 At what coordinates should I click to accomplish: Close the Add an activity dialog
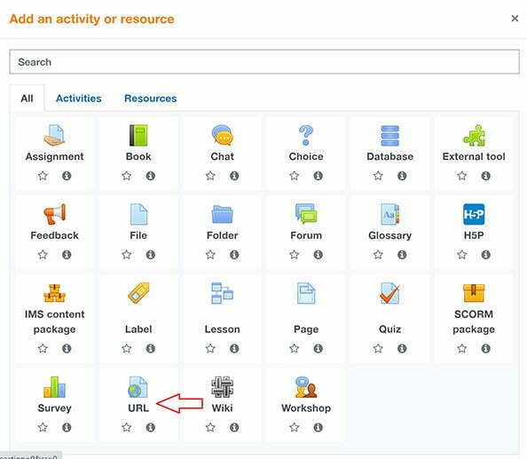pos(515,19)
